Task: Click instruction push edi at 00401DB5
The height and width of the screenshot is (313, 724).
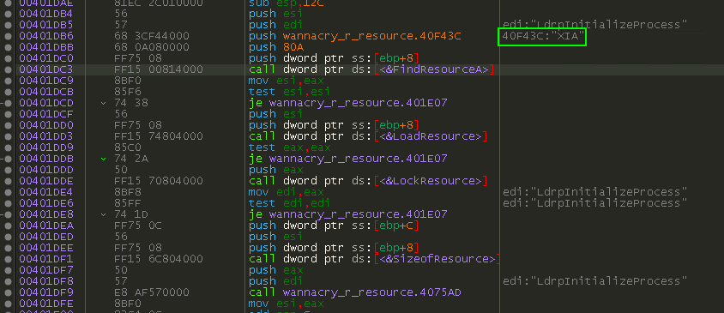Action: click(275, 25)
